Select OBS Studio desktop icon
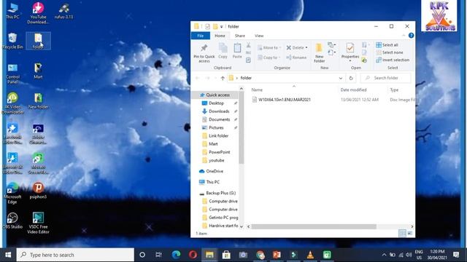Image resolution: width=467 pixels, height=262 pixels. (x=12, y=221)
